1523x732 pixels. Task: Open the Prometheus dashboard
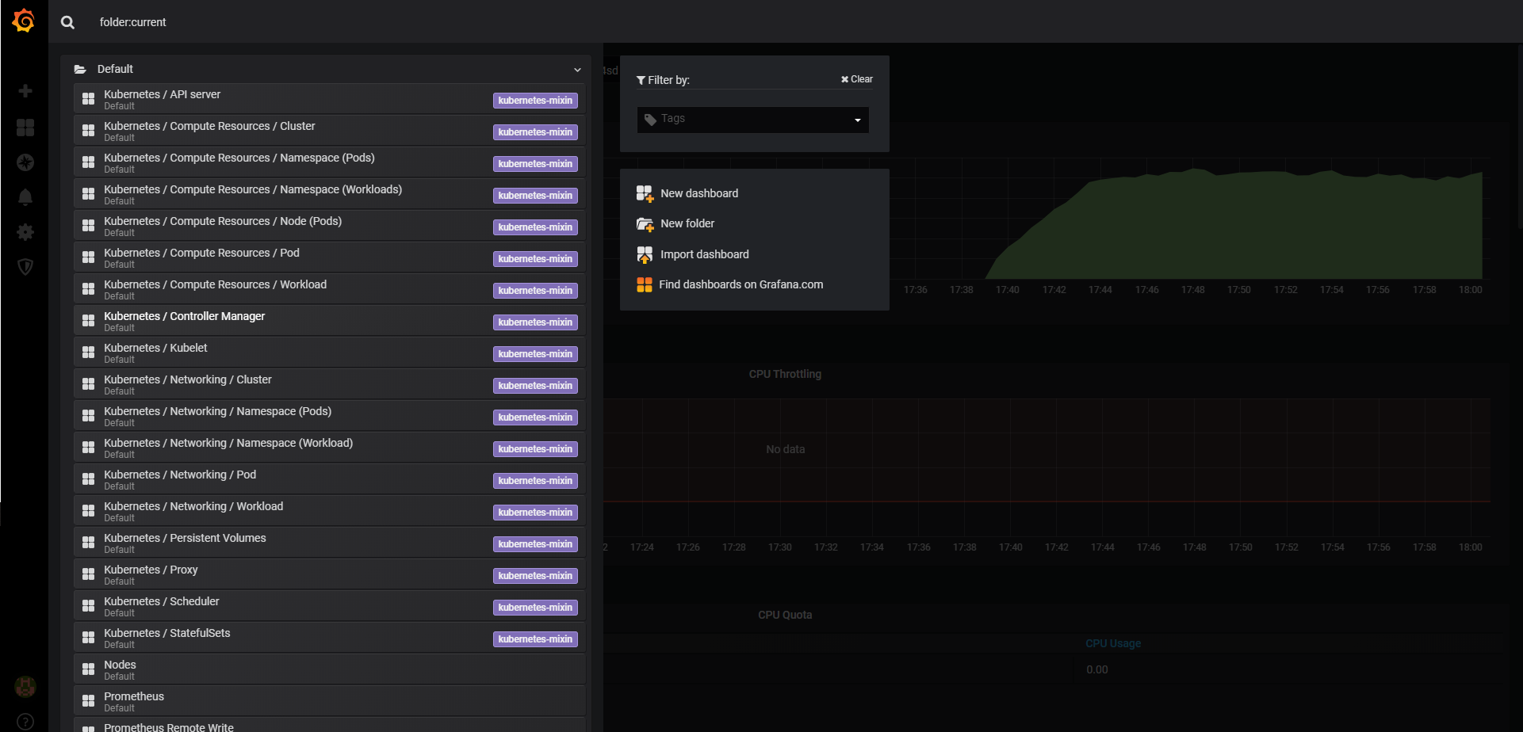click(330, 701)
